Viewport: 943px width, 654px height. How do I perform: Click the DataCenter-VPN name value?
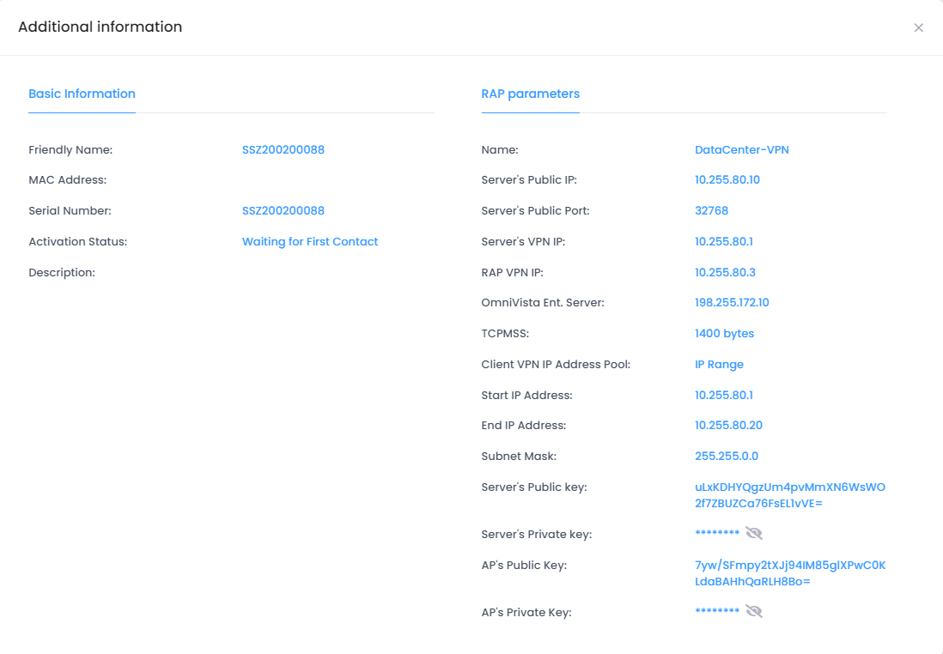coord(741,149)
